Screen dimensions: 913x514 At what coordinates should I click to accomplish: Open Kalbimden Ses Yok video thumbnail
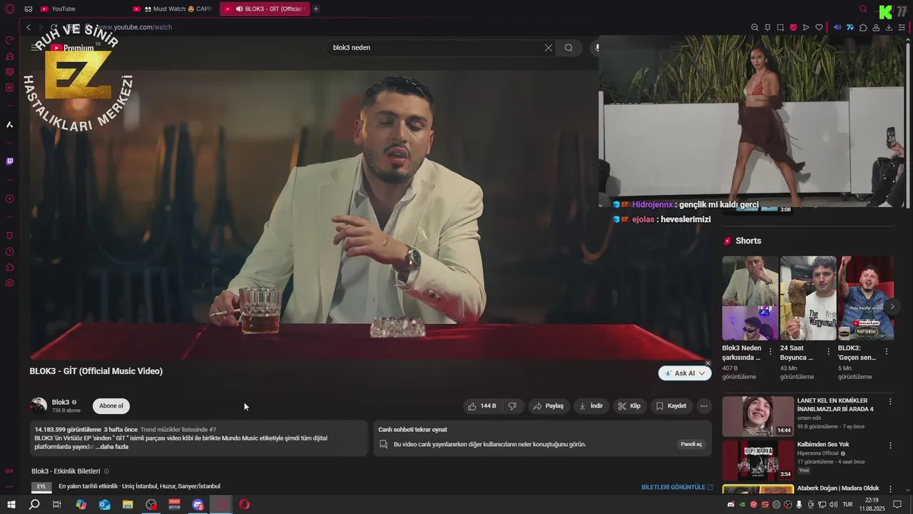(x=758, y=460)
